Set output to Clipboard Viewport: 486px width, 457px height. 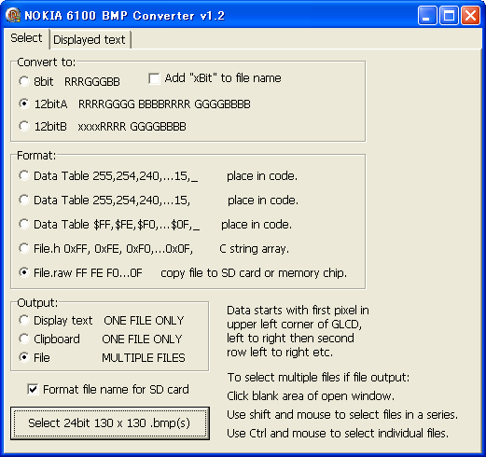click(x=24, y=339)
